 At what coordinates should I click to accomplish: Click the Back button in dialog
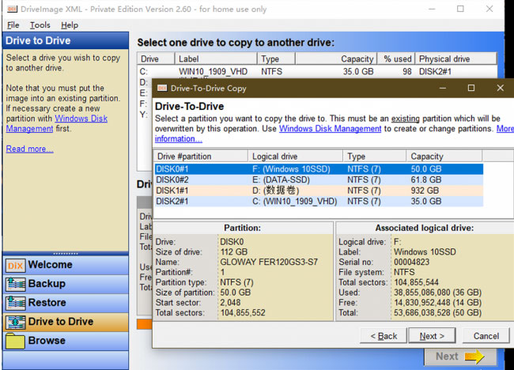coord(384,336)
